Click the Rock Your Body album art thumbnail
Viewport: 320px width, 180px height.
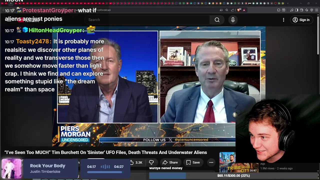pos(11,168)
